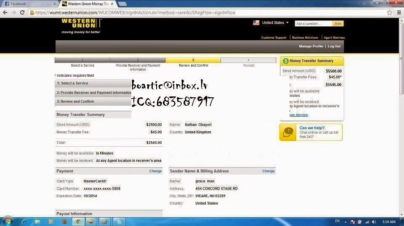Switch to the Western Union Money Transfer tab
The image size is (404, 226).
click(88, 4)
